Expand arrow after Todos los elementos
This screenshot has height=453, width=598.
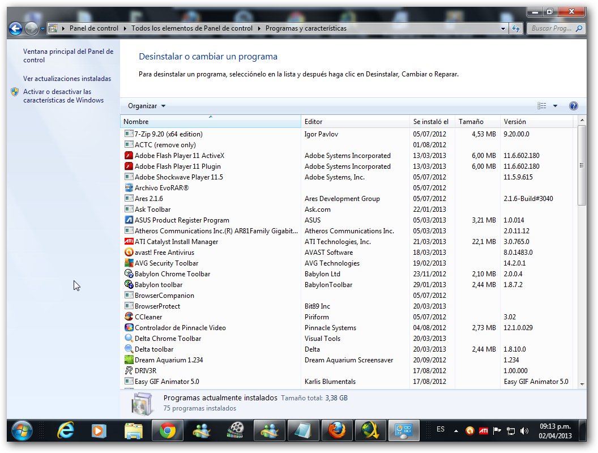click(x=259, y=28)
